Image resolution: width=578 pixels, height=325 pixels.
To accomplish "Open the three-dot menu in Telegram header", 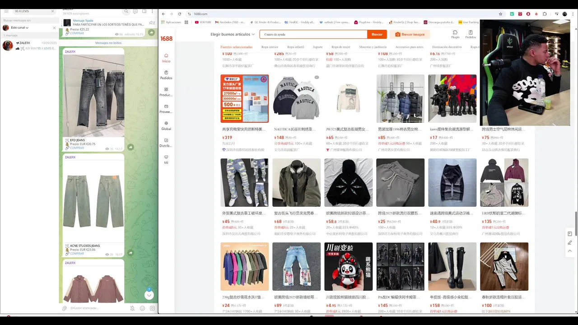I will point(153,11).
